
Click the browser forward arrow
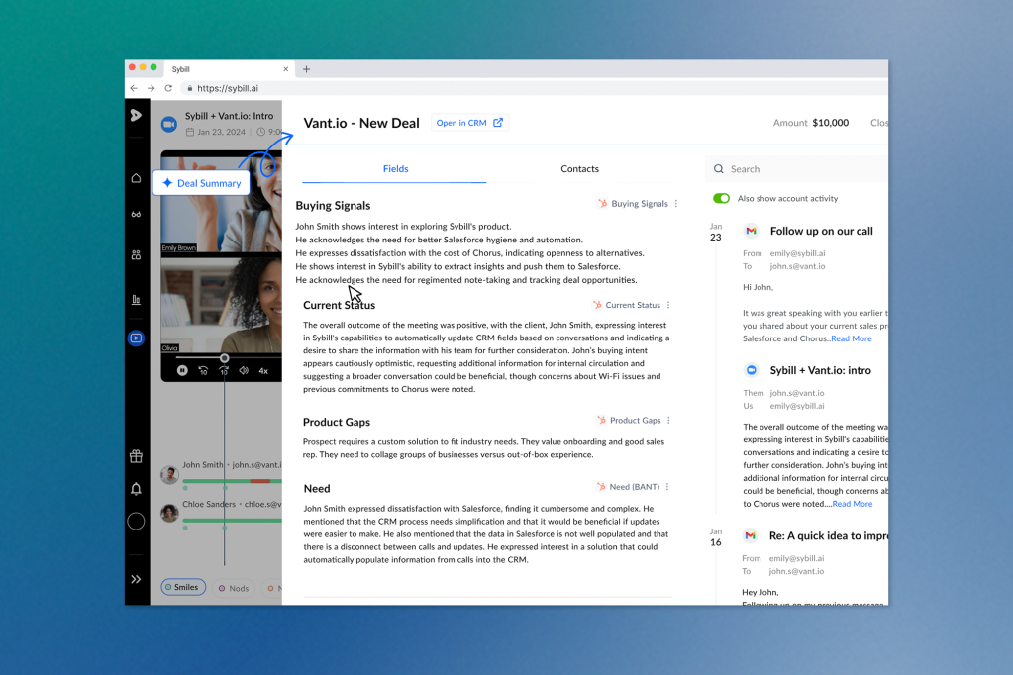151,88
